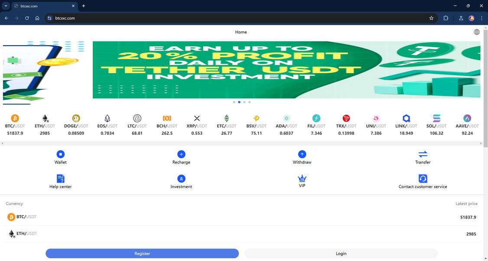This screenshot has height=261, width=488.
Task: Register a new account
Action: (142, 253)
